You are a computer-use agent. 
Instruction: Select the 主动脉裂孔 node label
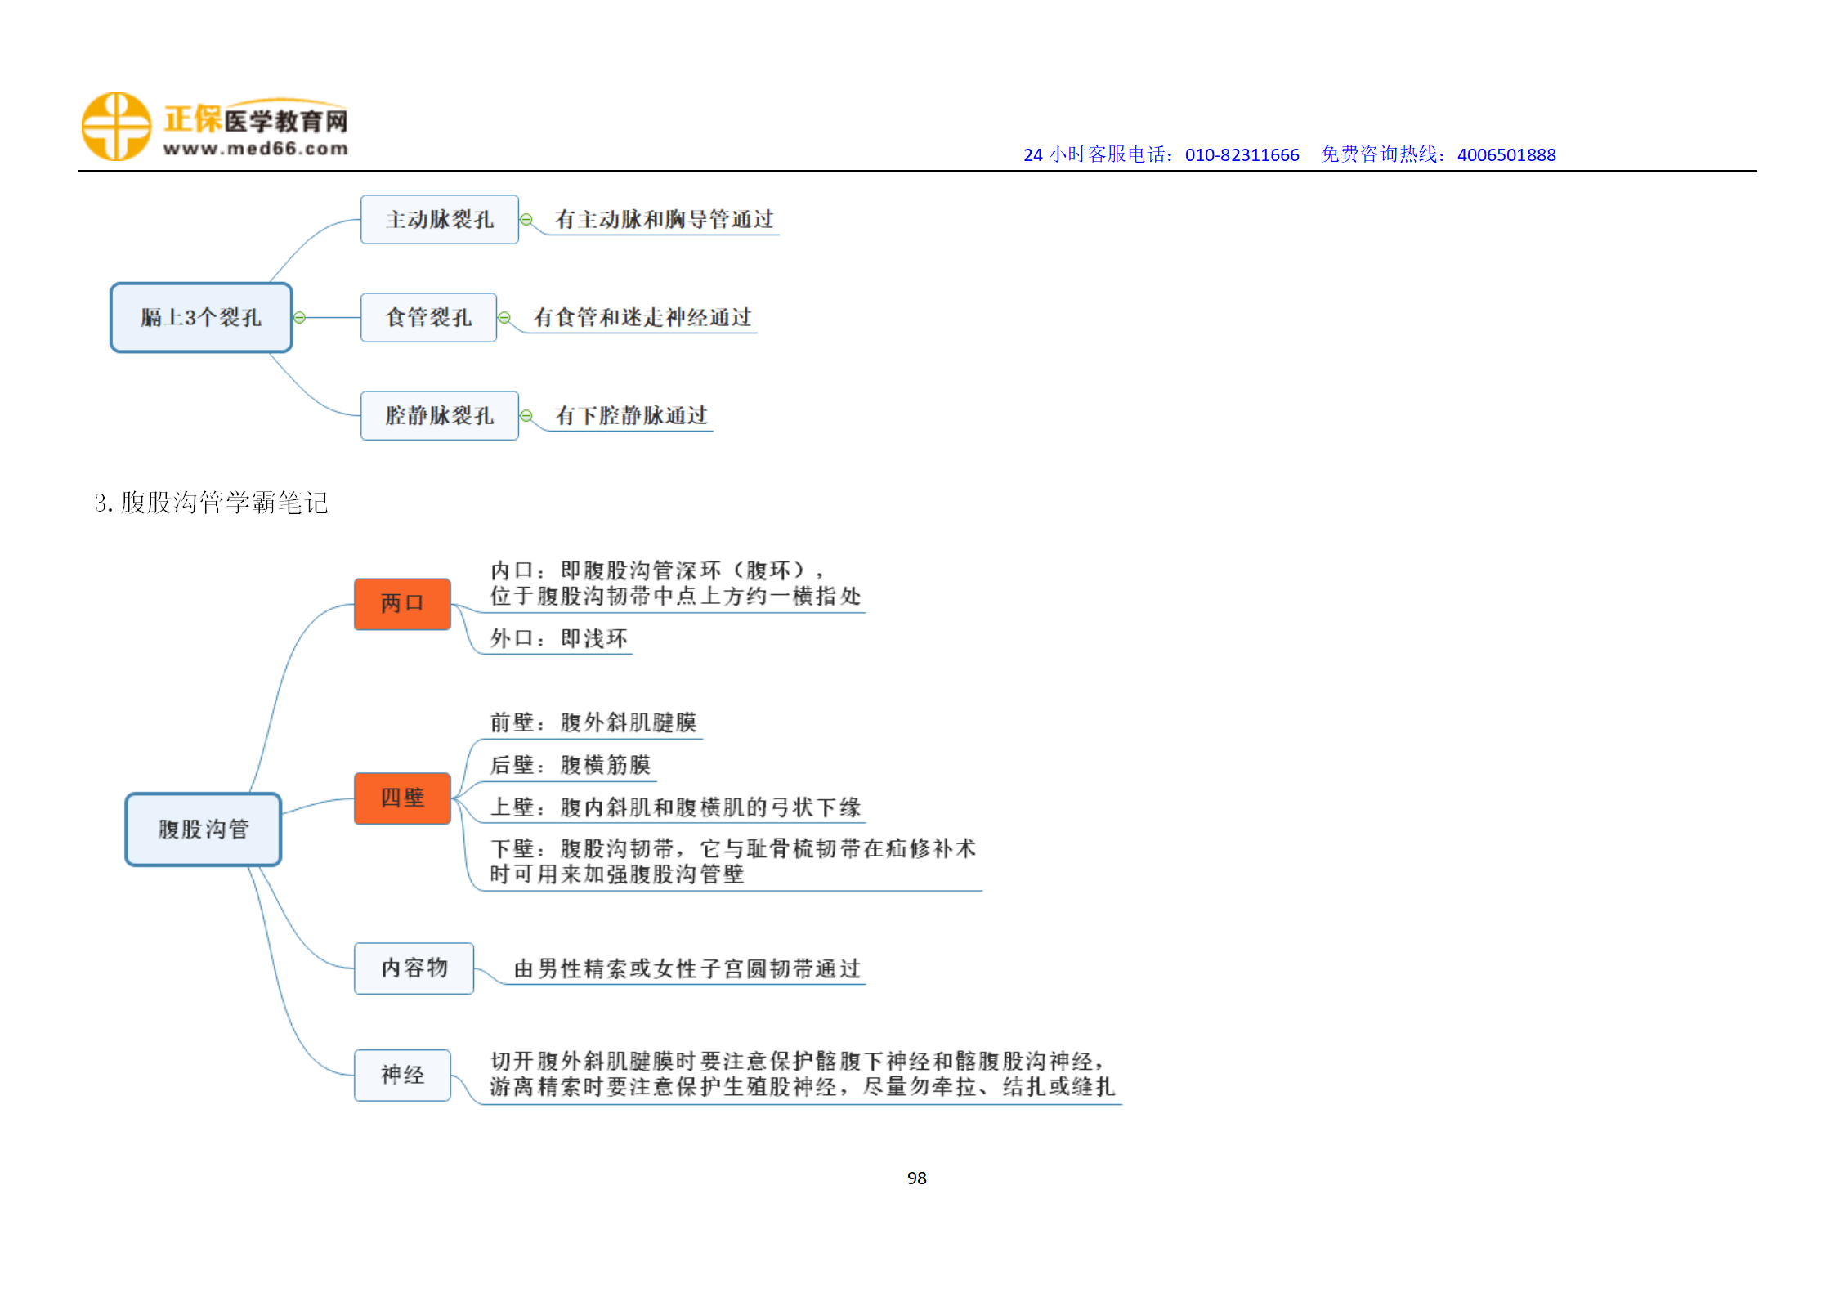coord(439,218)
